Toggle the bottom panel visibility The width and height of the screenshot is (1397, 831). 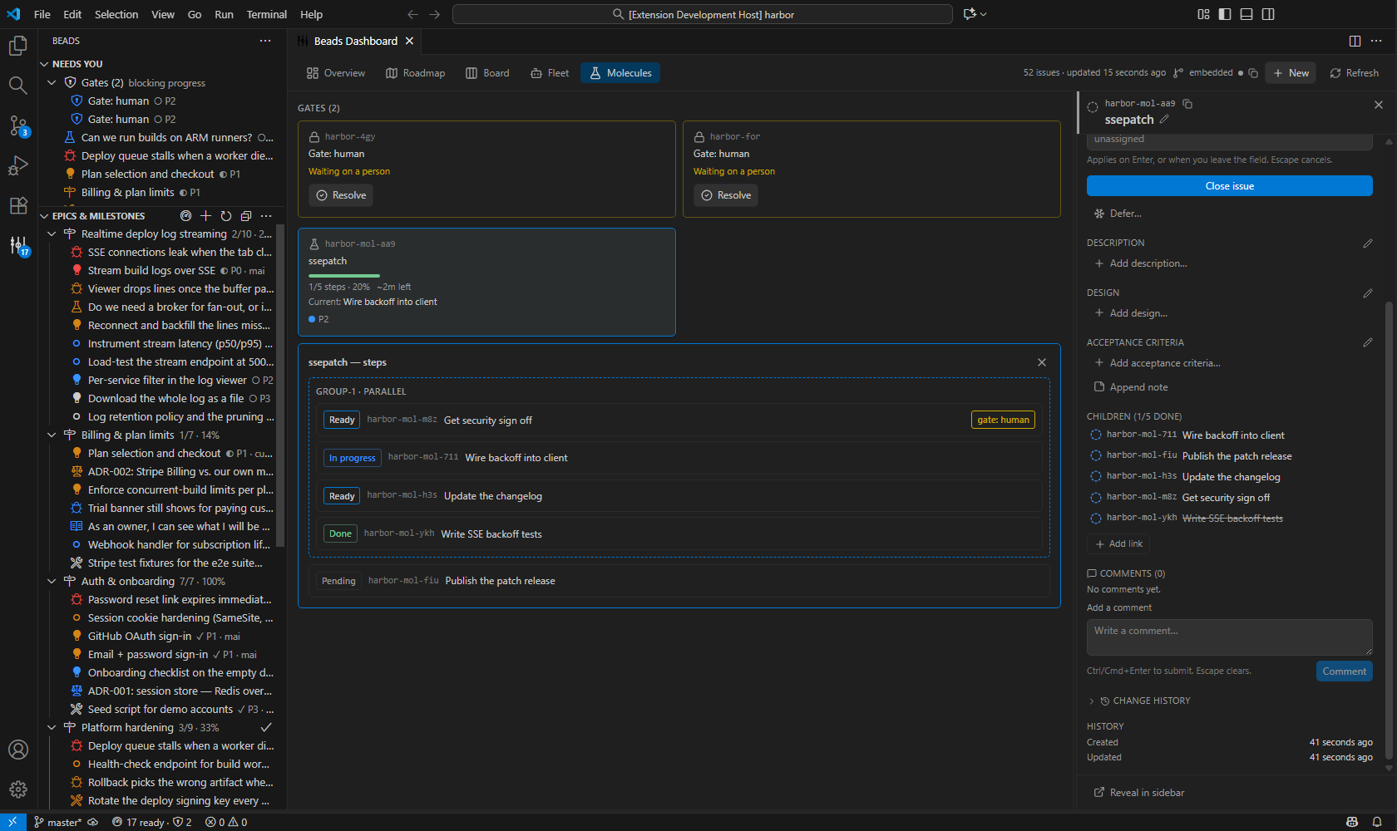[x=1246, y=14]
